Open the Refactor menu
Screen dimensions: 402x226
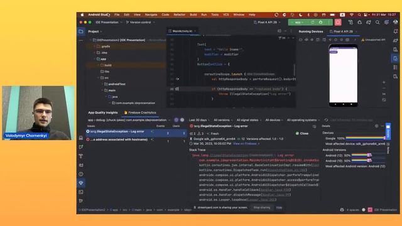[x=180, y=15]
